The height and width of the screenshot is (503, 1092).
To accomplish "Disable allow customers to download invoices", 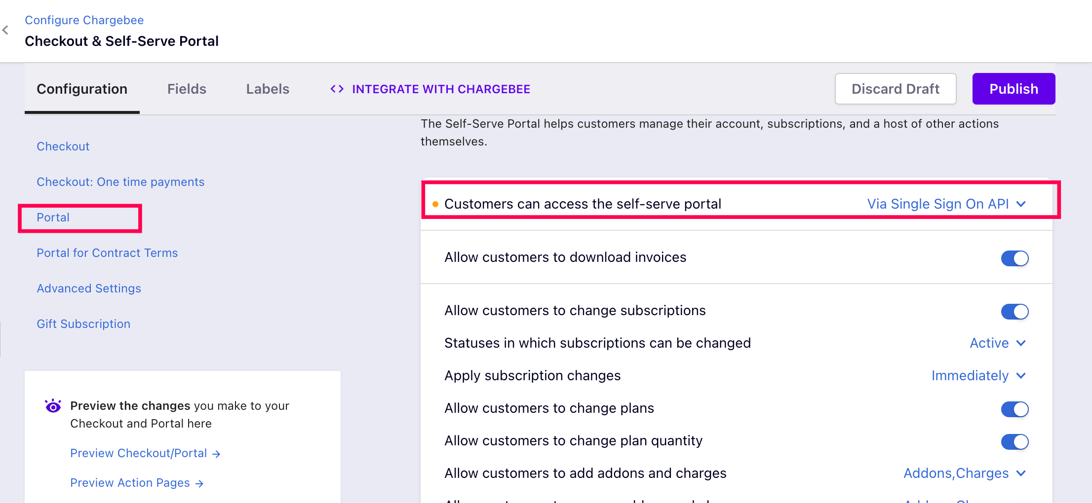I will click(1014, 258).
